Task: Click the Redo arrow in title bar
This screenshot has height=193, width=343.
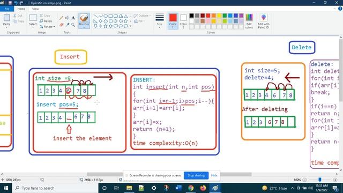Action: [x=21, y=3]
